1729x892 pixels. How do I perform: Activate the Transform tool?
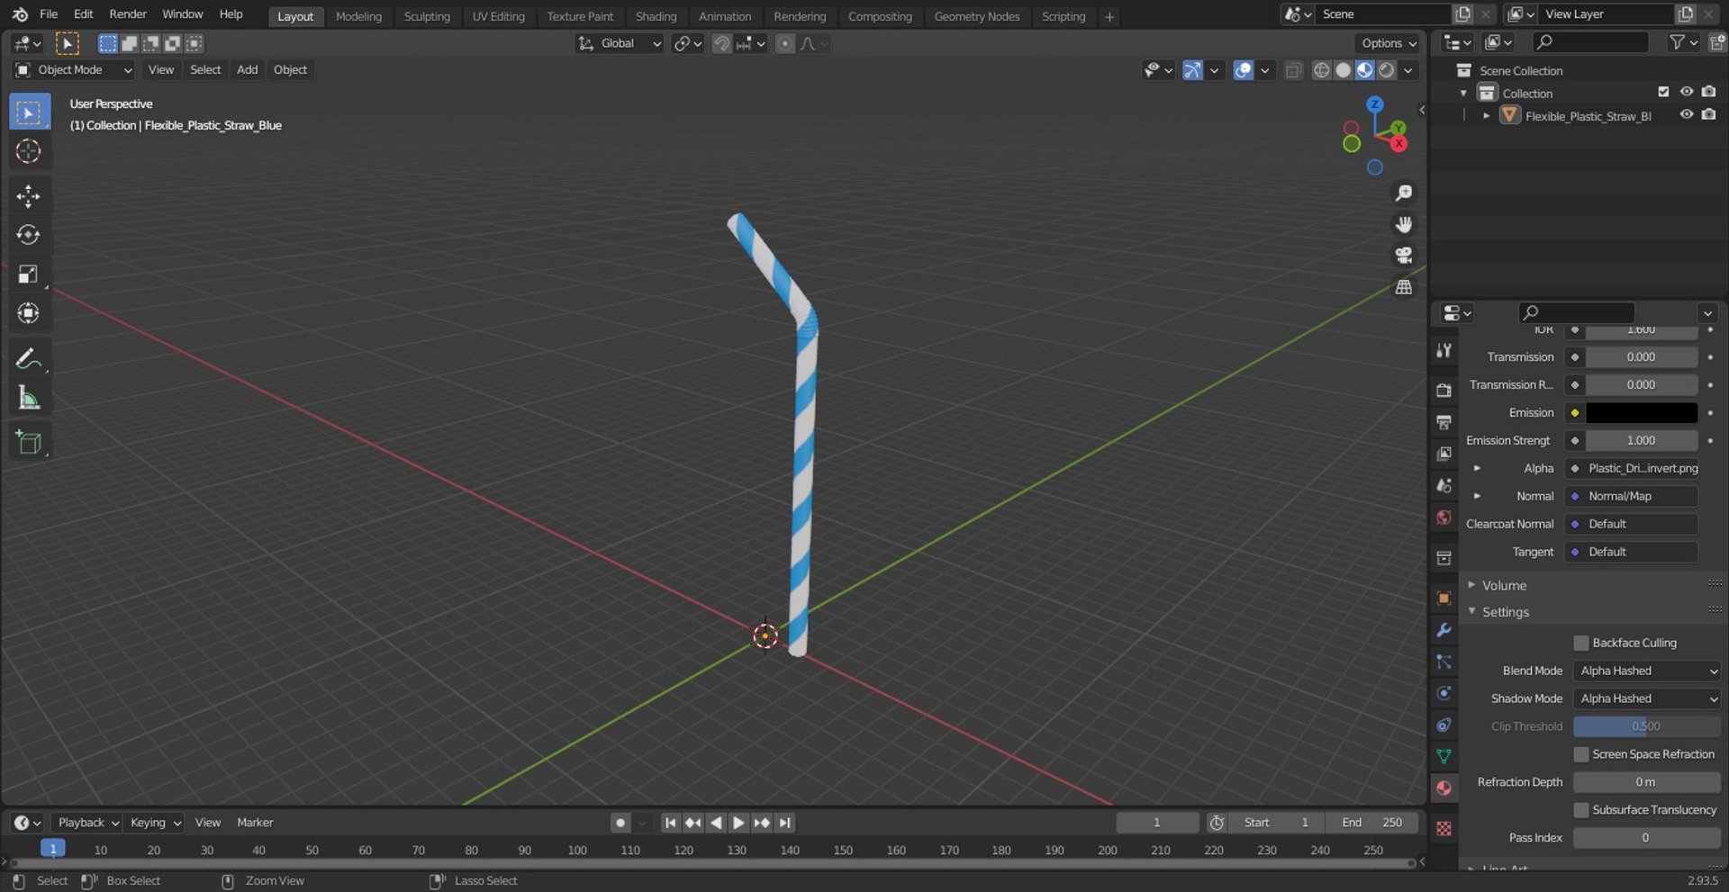(x=29, y=313)
